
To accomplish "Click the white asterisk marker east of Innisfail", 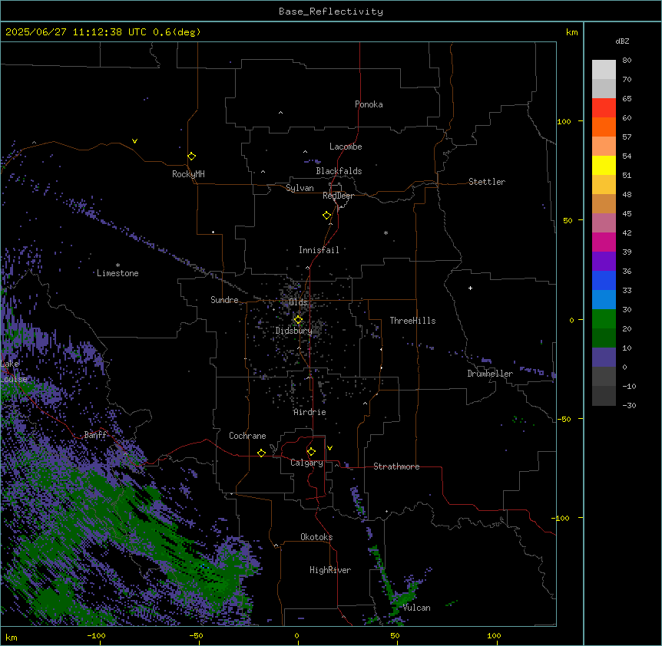I will tap(386, 232).
